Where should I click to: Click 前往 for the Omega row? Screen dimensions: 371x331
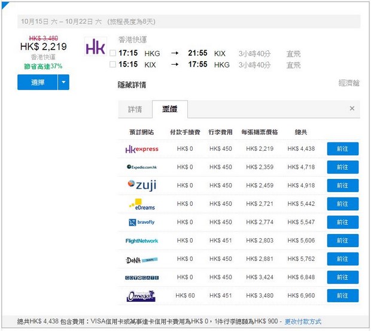click(x=343, y=296)
